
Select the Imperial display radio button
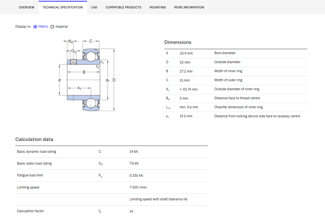click(52, 27)
